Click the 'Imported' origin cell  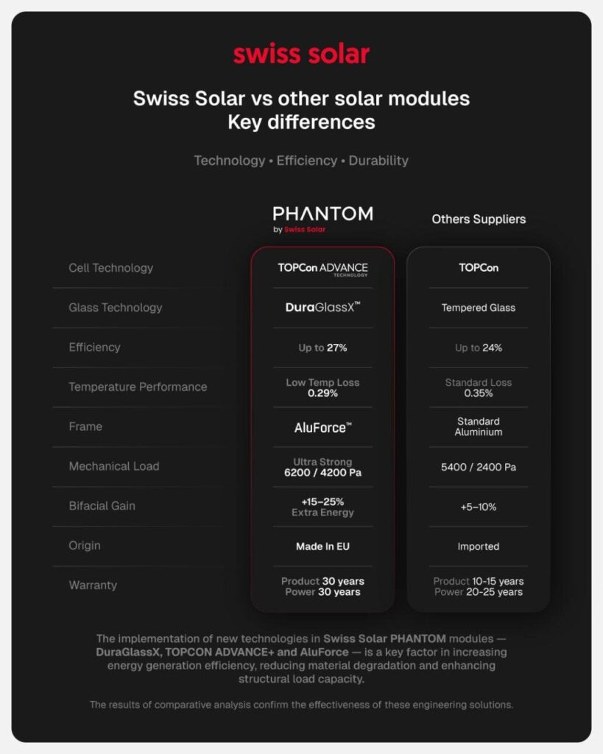point(479,546)
